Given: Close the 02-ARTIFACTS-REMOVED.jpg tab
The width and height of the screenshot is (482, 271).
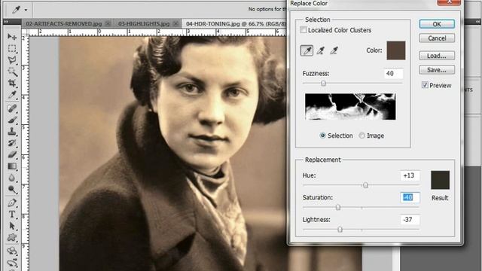Looking at the screenshot, I should (108, 23).
